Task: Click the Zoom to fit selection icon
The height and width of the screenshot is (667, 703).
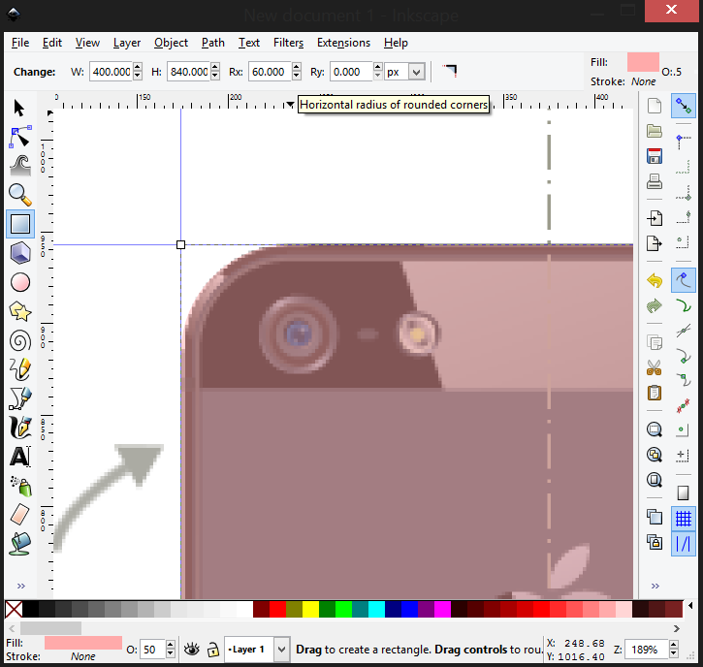Action: coord(655,429)
